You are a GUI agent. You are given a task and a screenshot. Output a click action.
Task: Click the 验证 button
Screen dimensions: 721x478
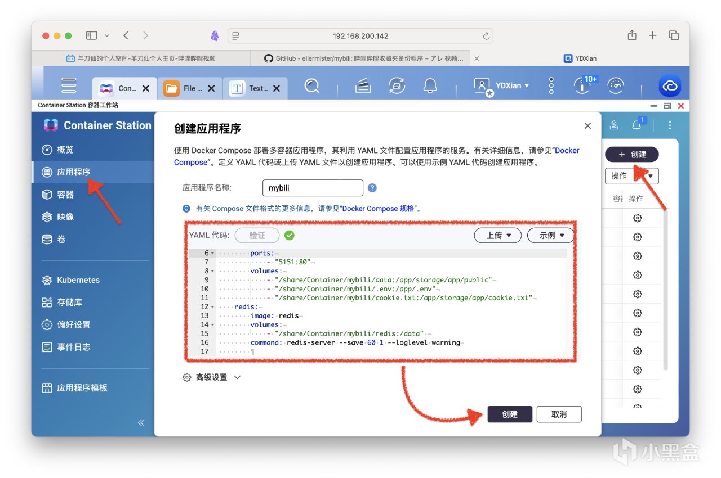coord(257,236)
